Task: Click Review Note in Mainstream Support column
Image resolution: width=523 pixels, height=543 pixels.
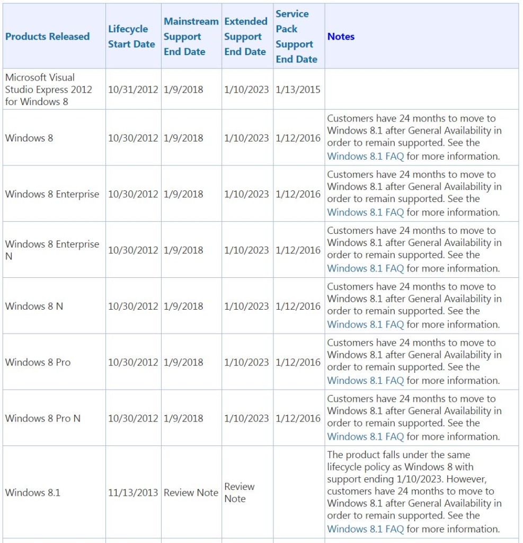Action: point(191,493)
